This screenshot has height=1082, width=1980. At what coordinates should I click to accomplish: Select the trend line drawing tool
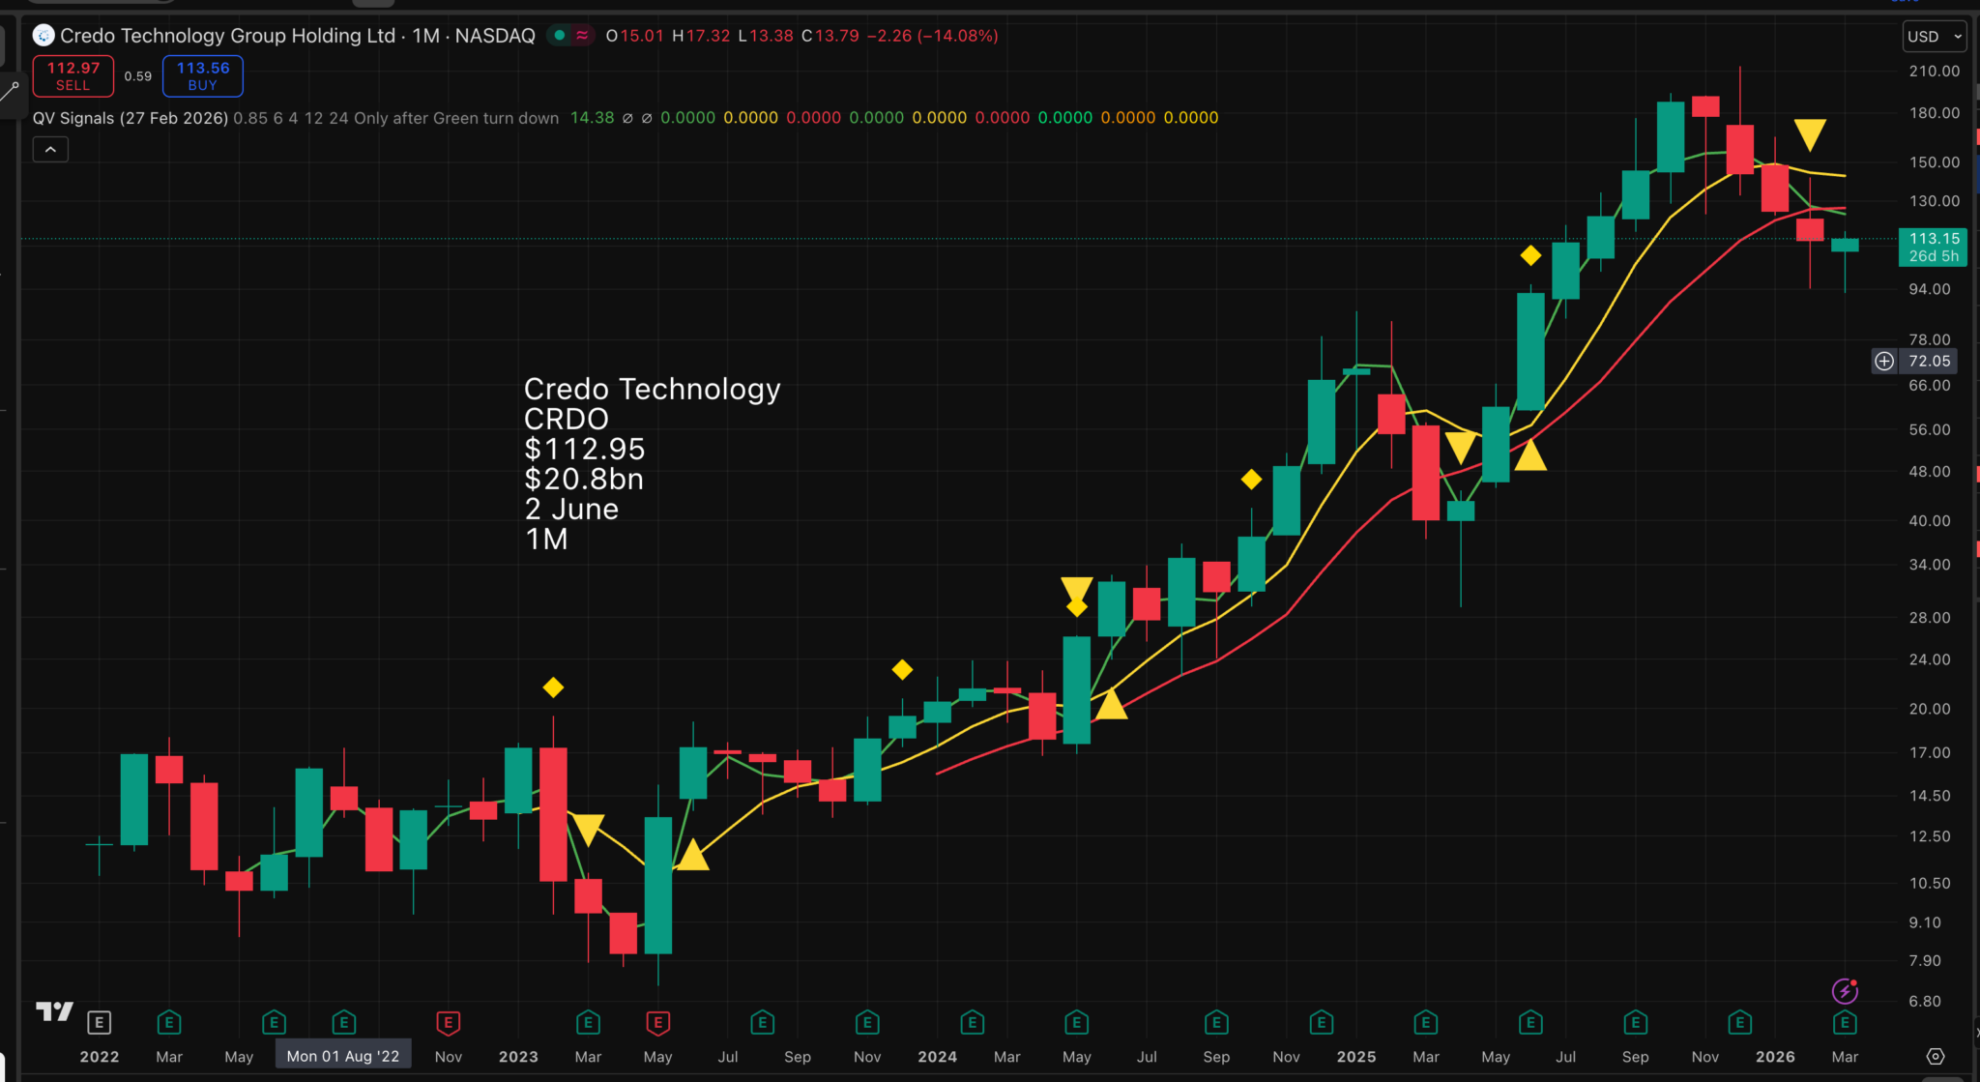tap(11, 93)
